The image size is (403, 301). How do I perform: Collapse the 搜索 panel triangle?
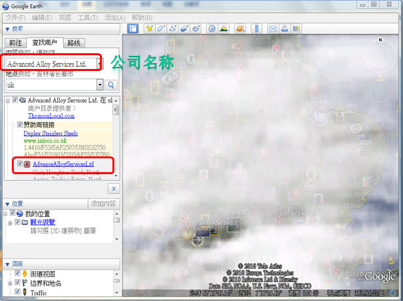point(7,29)
